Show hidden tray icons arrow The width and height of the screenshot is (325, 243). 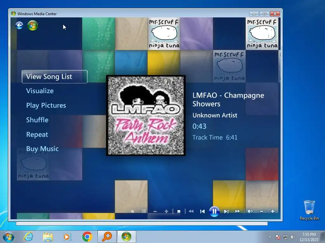270,237
